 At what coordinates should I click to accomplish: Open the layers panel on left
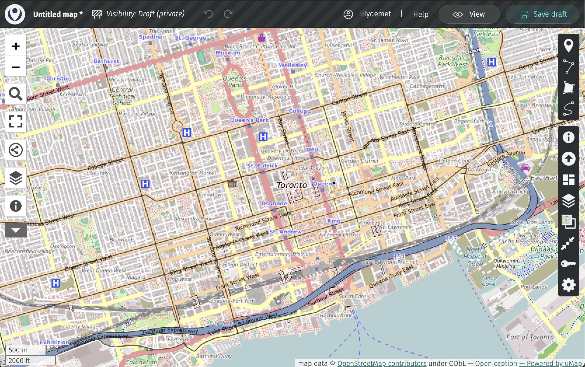point(16,178)
